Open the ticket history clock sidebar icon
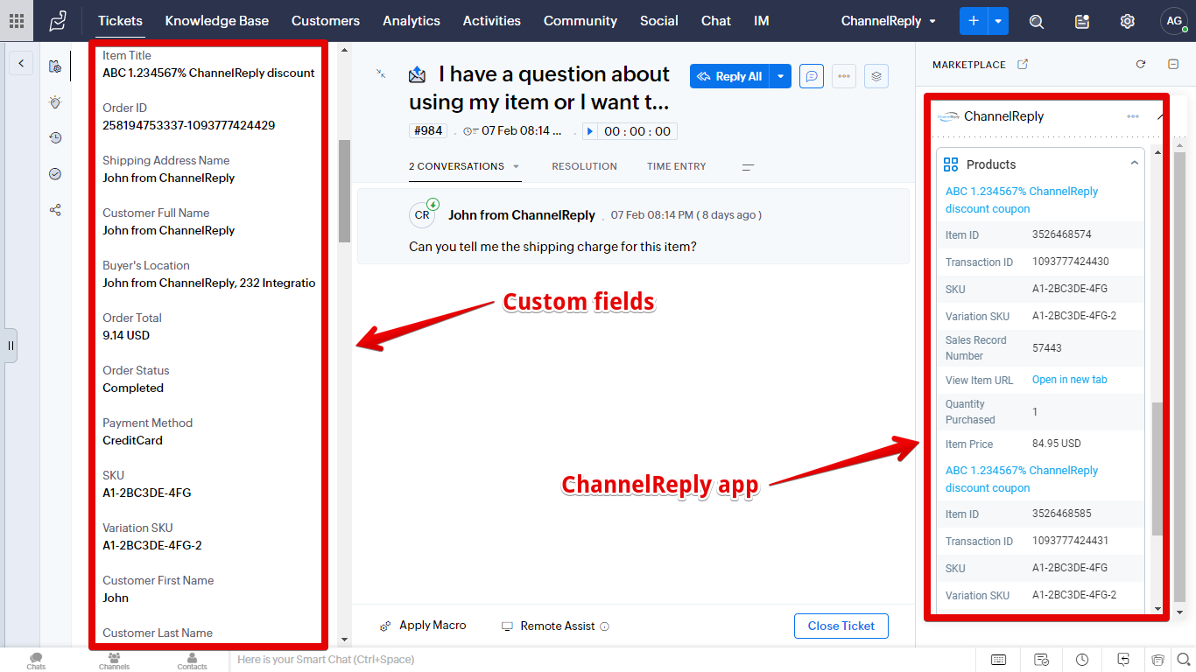Image resolution: width=1196 pixels, height=672 pixels. pyautogui.click(x=55, y=138)
